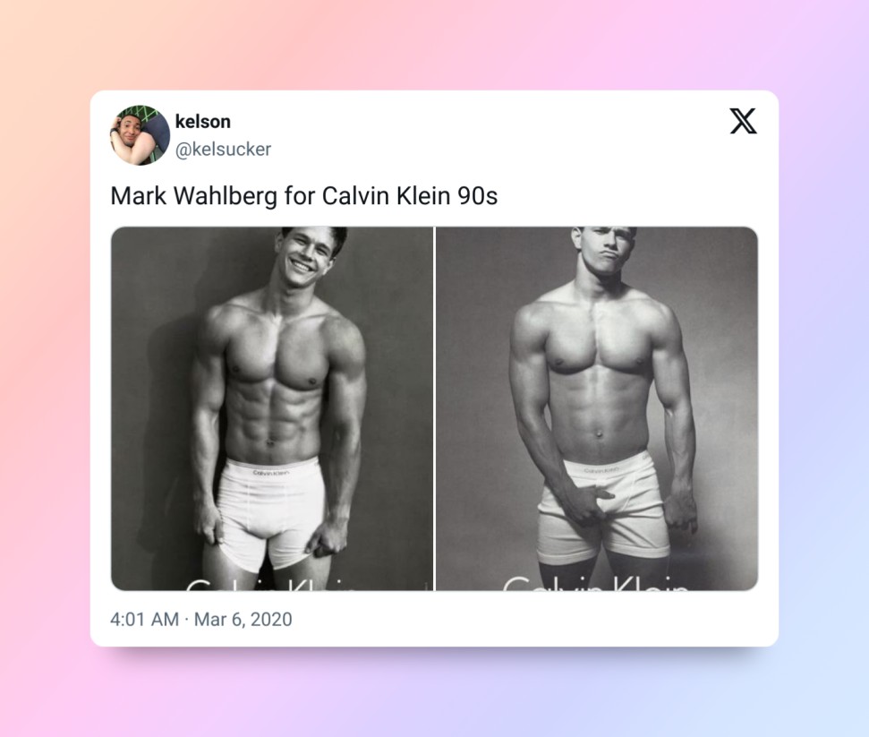The image size is (869, 737).
Task: Click the display name kelson
Action: (x=202, y=122)
